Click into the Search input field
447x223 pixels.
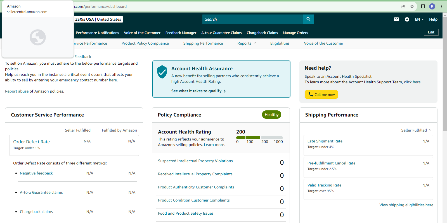[x=253, y=19]
